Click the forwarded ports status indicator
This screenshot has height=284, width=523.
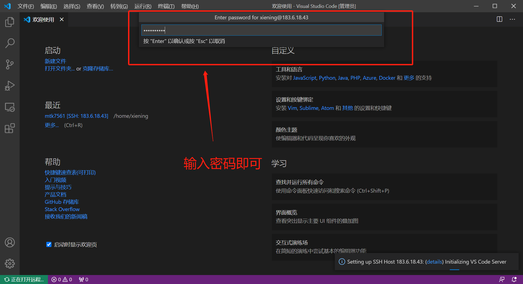(x=84, y=279)
